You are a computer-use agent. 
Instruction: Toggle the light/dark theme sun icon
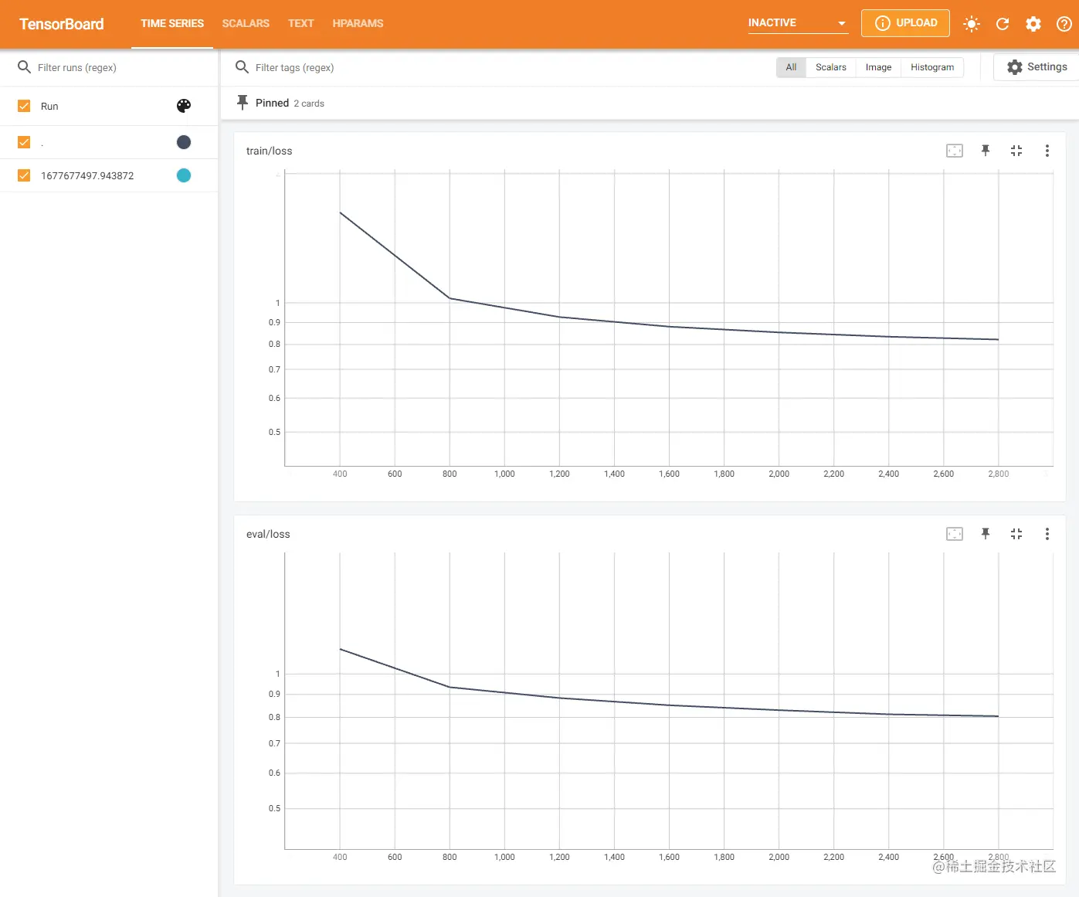[x=972, y=24]
